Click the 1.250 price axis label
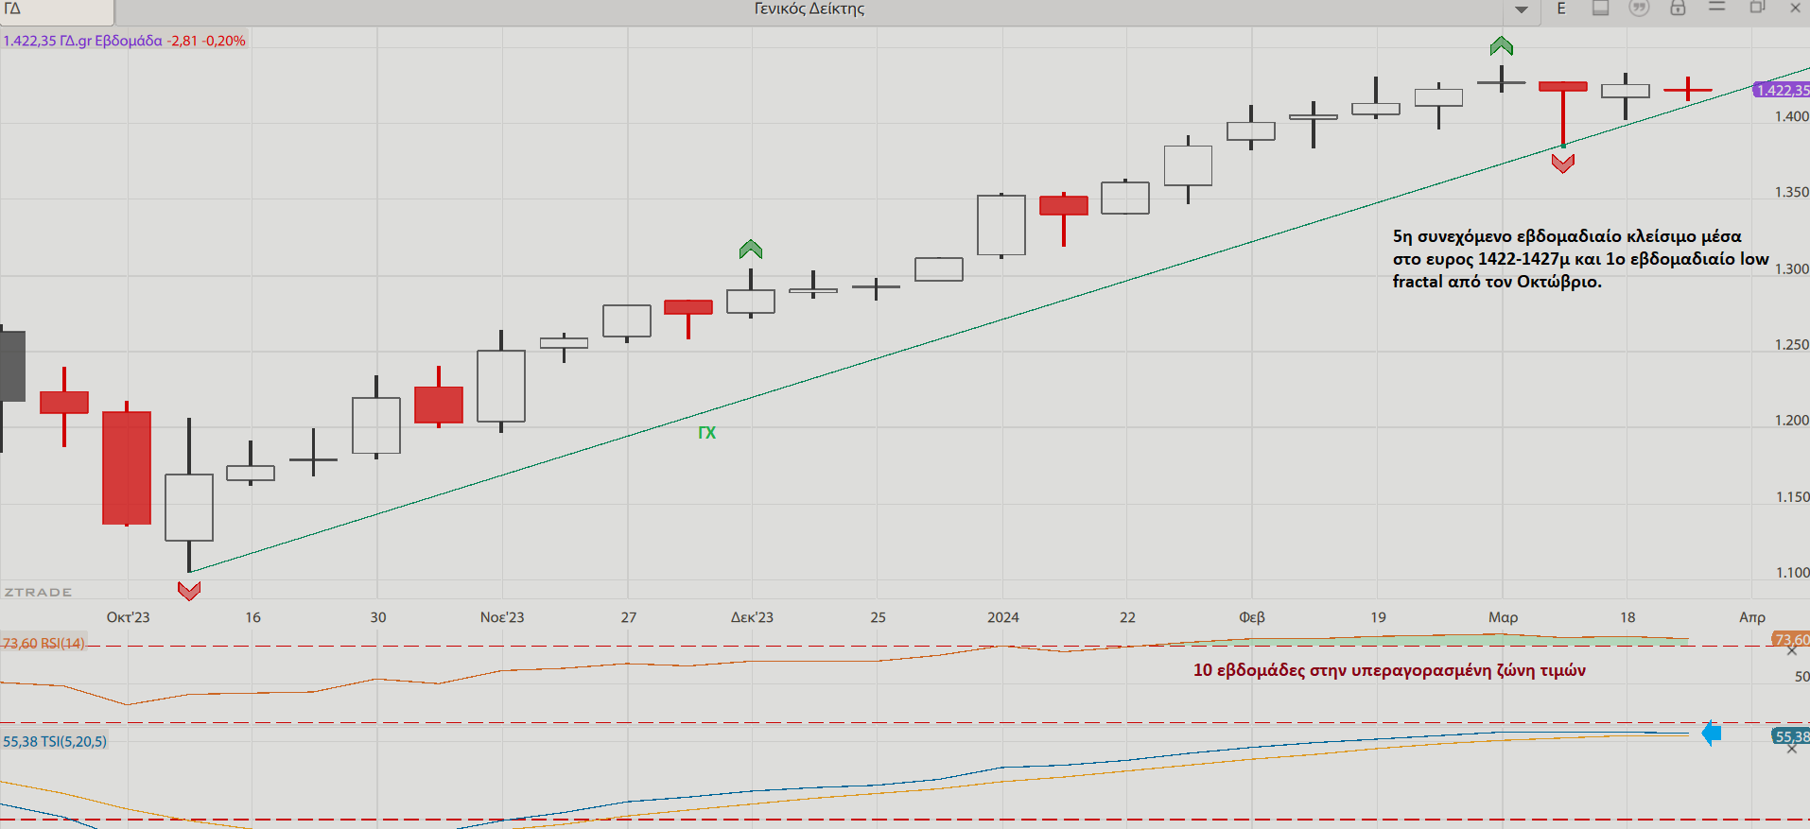Screen dimensions: 1810x829 1791,344
